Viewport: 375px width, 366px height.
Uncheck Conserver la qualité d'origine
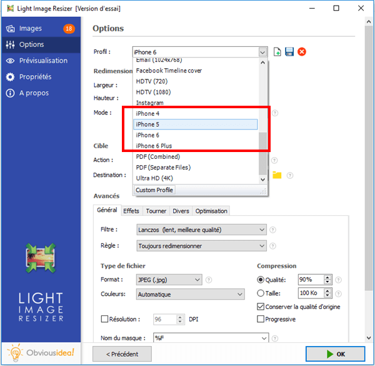(x=261, y=307)
